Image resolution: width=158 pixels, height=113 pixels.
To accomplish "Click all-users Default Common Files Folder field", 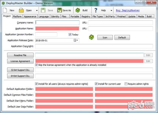I will click(64, 95).
